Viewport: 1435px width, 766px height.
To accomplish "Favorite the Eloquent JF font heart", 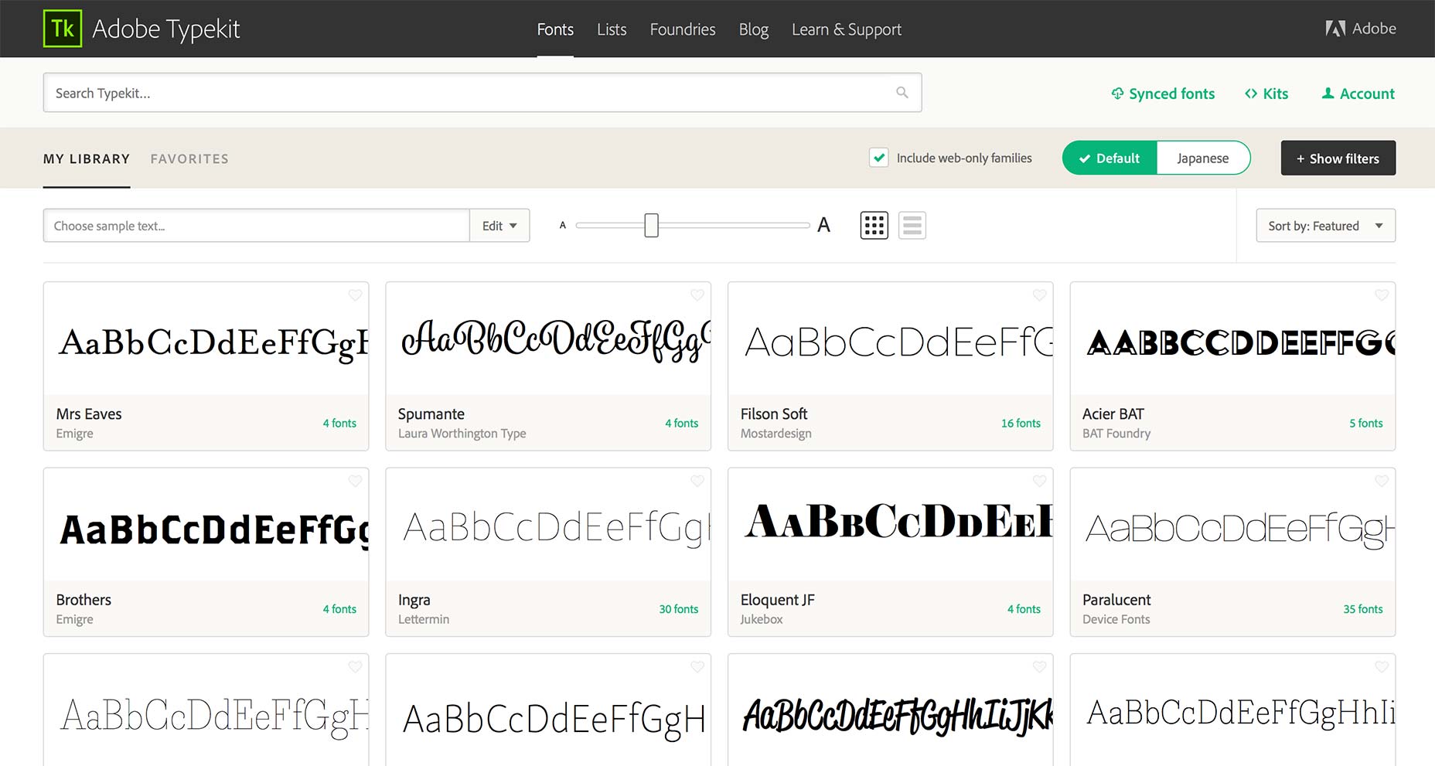I will pyautogui.click(x=1039, y=481).
